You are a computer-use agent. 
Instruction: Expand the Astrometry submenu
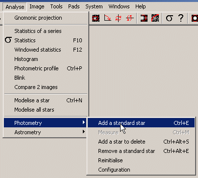click(x=45, y=132)
